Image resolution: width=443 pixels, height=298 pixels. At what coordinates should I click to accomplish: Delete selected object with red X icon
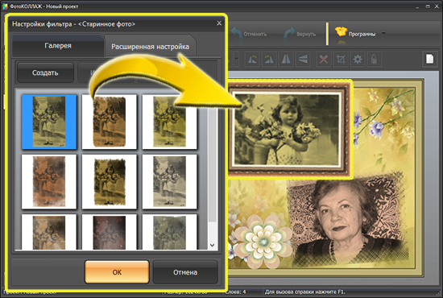pyautogui.click(x=324, y=60)
